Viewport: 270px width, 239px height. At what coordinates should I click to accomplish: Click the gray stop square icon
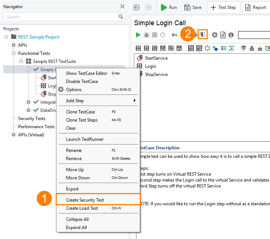click(155, 35)
